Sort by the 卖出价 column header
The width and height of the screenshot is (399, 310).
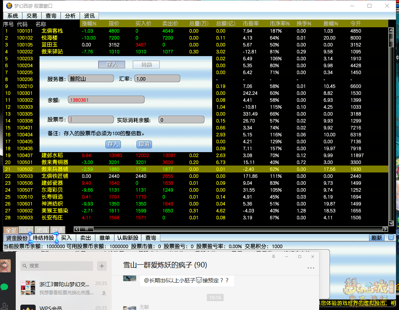pyautogui.click(x=170, y=24)
